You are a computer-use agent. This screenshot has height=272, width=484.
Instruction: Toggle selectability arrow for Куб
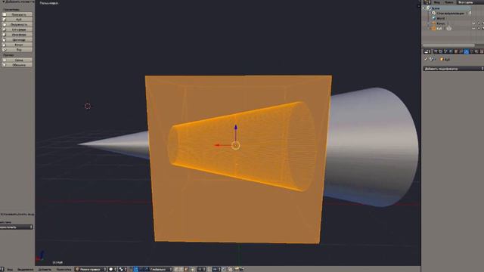[479, 29]
